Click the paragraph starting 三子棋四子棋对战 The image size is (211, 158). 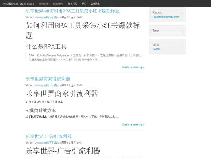tap(72, 117)
